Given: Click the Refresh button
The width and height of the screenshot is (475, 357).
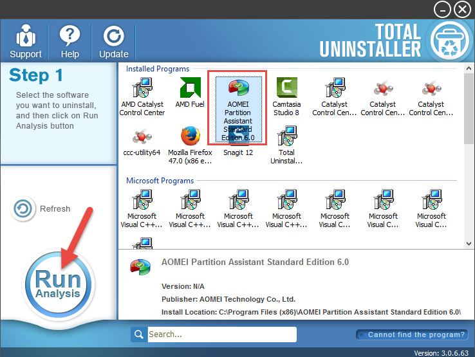Looking at the screenshot, I should pos(41,208).
